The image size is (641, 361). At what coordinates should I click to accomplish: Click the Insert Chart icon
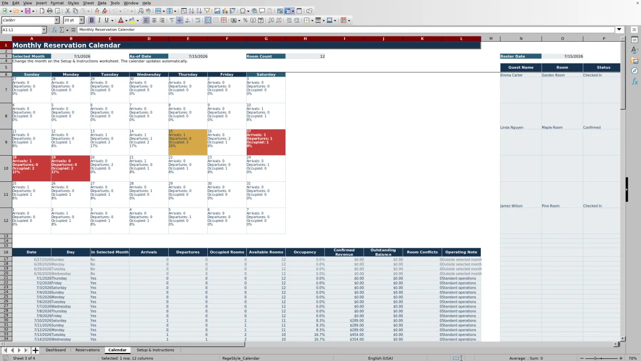pos(225,11)
